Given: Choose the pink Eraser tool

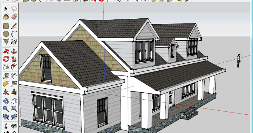Looking at the screenshot, I should [14, 16].
